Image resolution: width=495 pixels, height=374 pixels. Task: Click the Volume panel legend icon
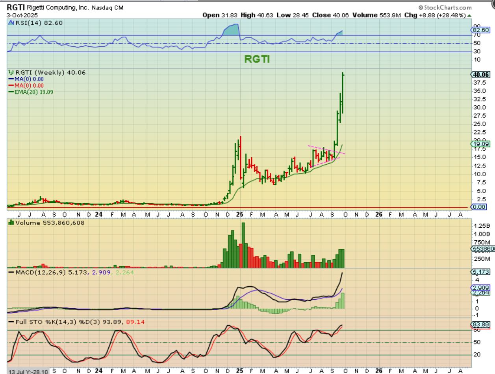coord(11,223)
